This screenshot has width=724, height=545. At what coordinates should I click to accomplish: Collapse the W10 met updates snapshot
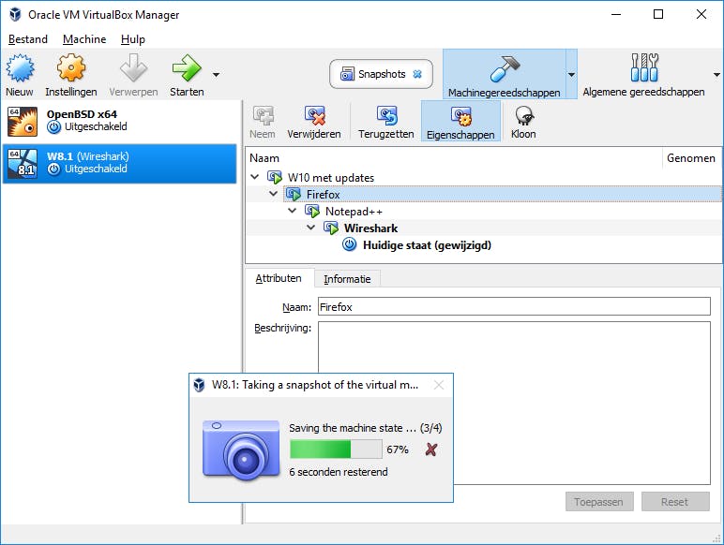click(254, 177)
